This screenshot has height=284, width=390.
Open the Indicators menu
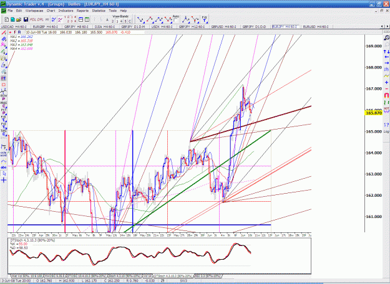pyautogui.click(x=66, y=11)
